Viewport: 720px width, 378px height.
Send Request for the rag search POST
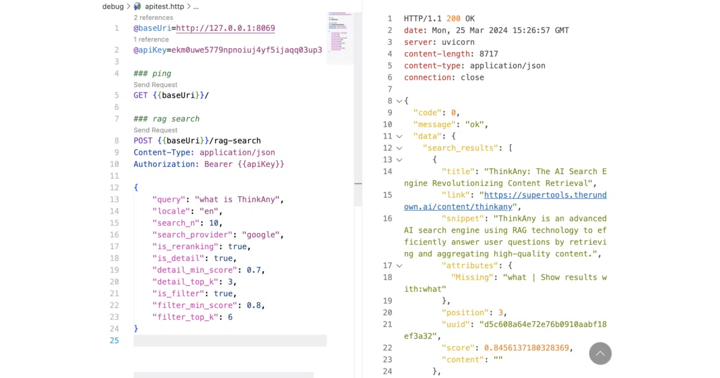point(155,130)
